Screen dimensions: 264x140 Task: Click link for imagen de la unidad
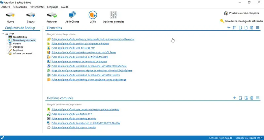[x=79, y=62]
